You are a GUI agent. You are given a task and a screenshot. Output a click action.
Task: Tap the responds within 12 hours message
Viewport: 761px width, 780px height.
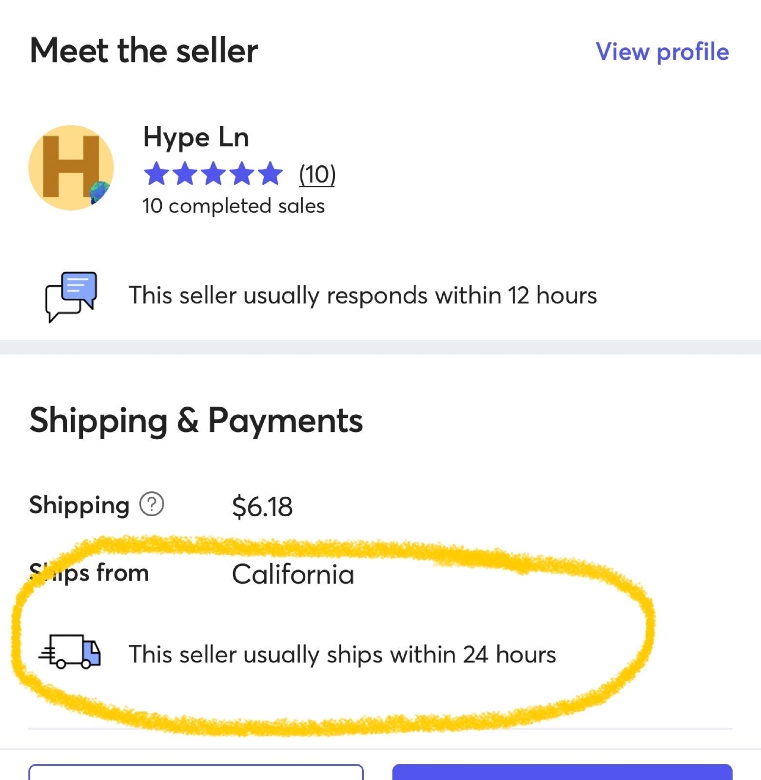(363, 295)
